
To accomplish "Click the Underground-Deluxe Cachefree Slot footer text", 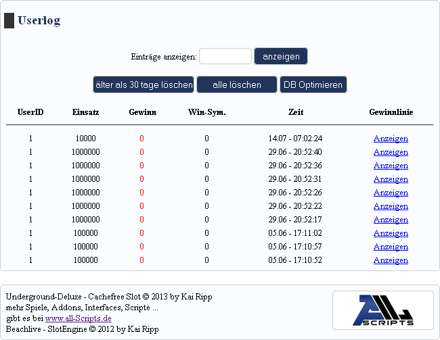I will (x=109, y=297).
